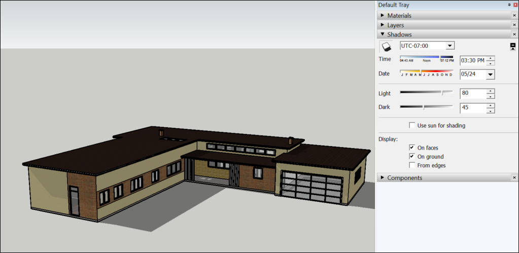Toggle the On ground checkbox

412,157
